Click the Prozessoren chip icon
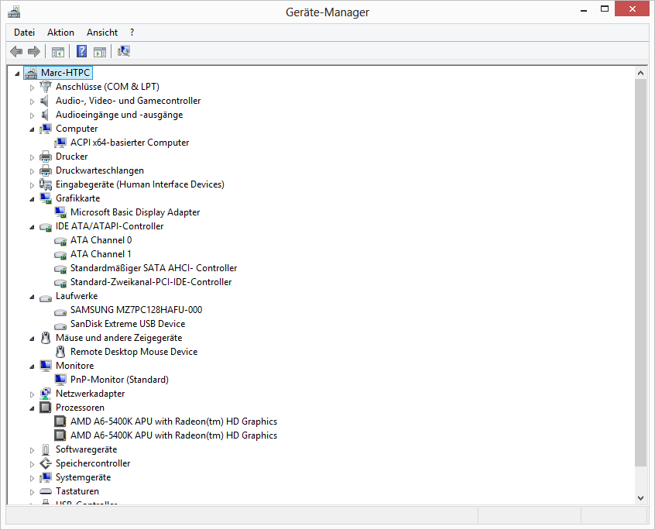655x530 pixels. [46, 408]
